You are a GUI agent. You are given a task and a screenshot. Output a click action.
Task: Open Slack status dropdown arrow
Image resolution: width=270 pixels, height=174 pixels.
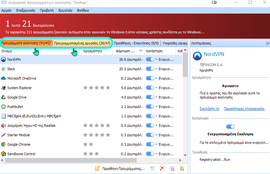157,69
